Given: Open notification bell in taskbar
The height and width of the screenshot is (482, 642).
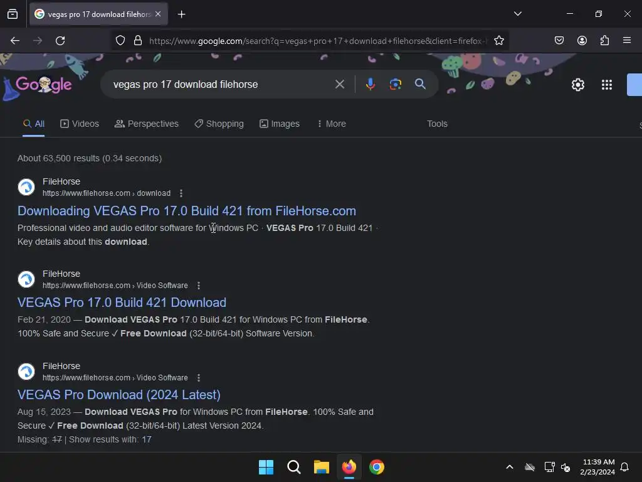Looking at the screenshot, I should (624, 467).
